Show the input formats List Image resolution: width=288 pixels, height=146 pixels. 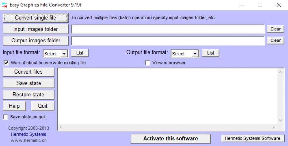(x=80, y=53)
